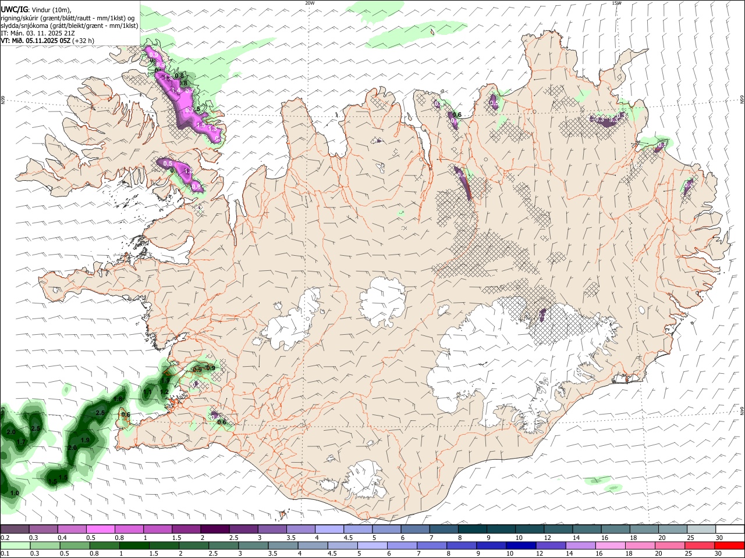
Task: Select the forest green 0.8–1 rain swatch
Action: 104,546
